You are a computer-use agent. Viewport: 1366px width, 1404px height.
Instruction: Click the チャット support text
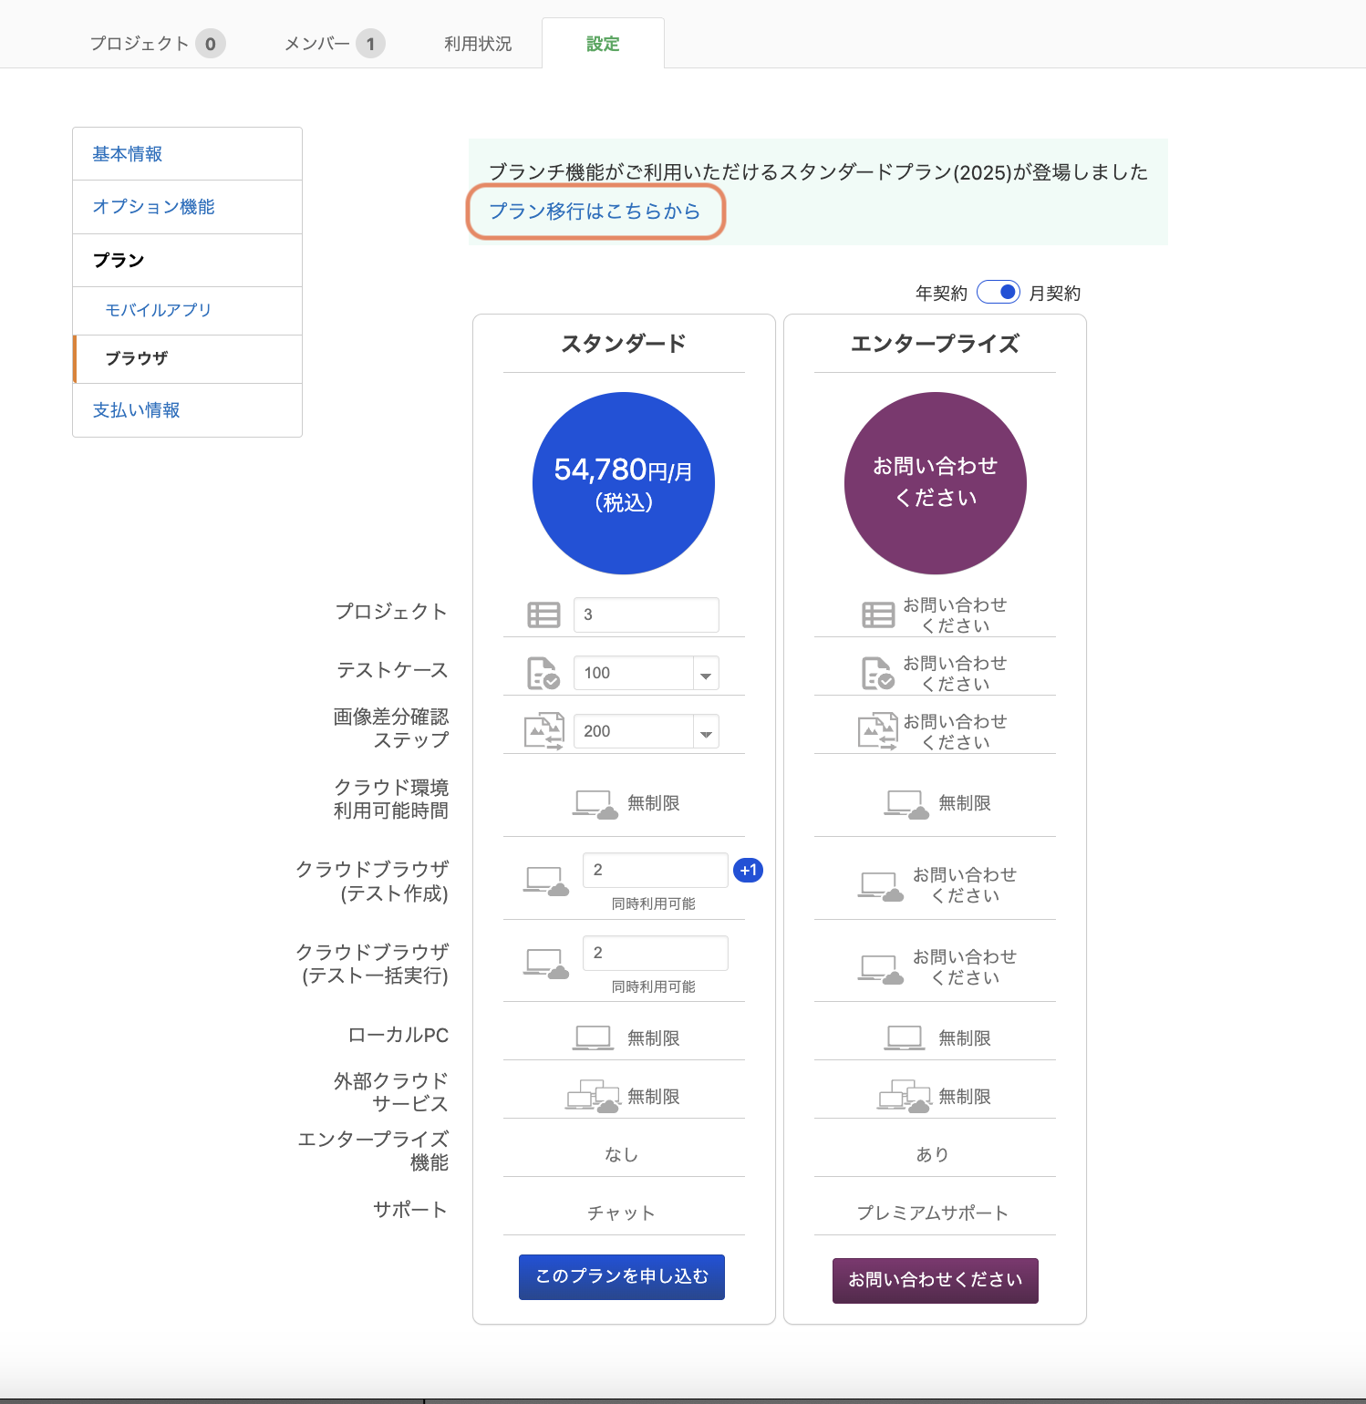coord(622,1213)
